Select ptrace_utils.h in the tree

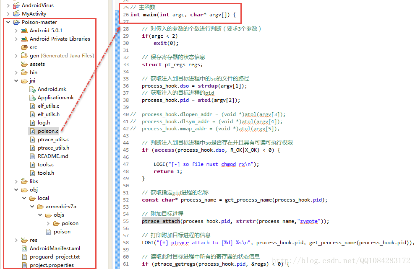point(53,148)
